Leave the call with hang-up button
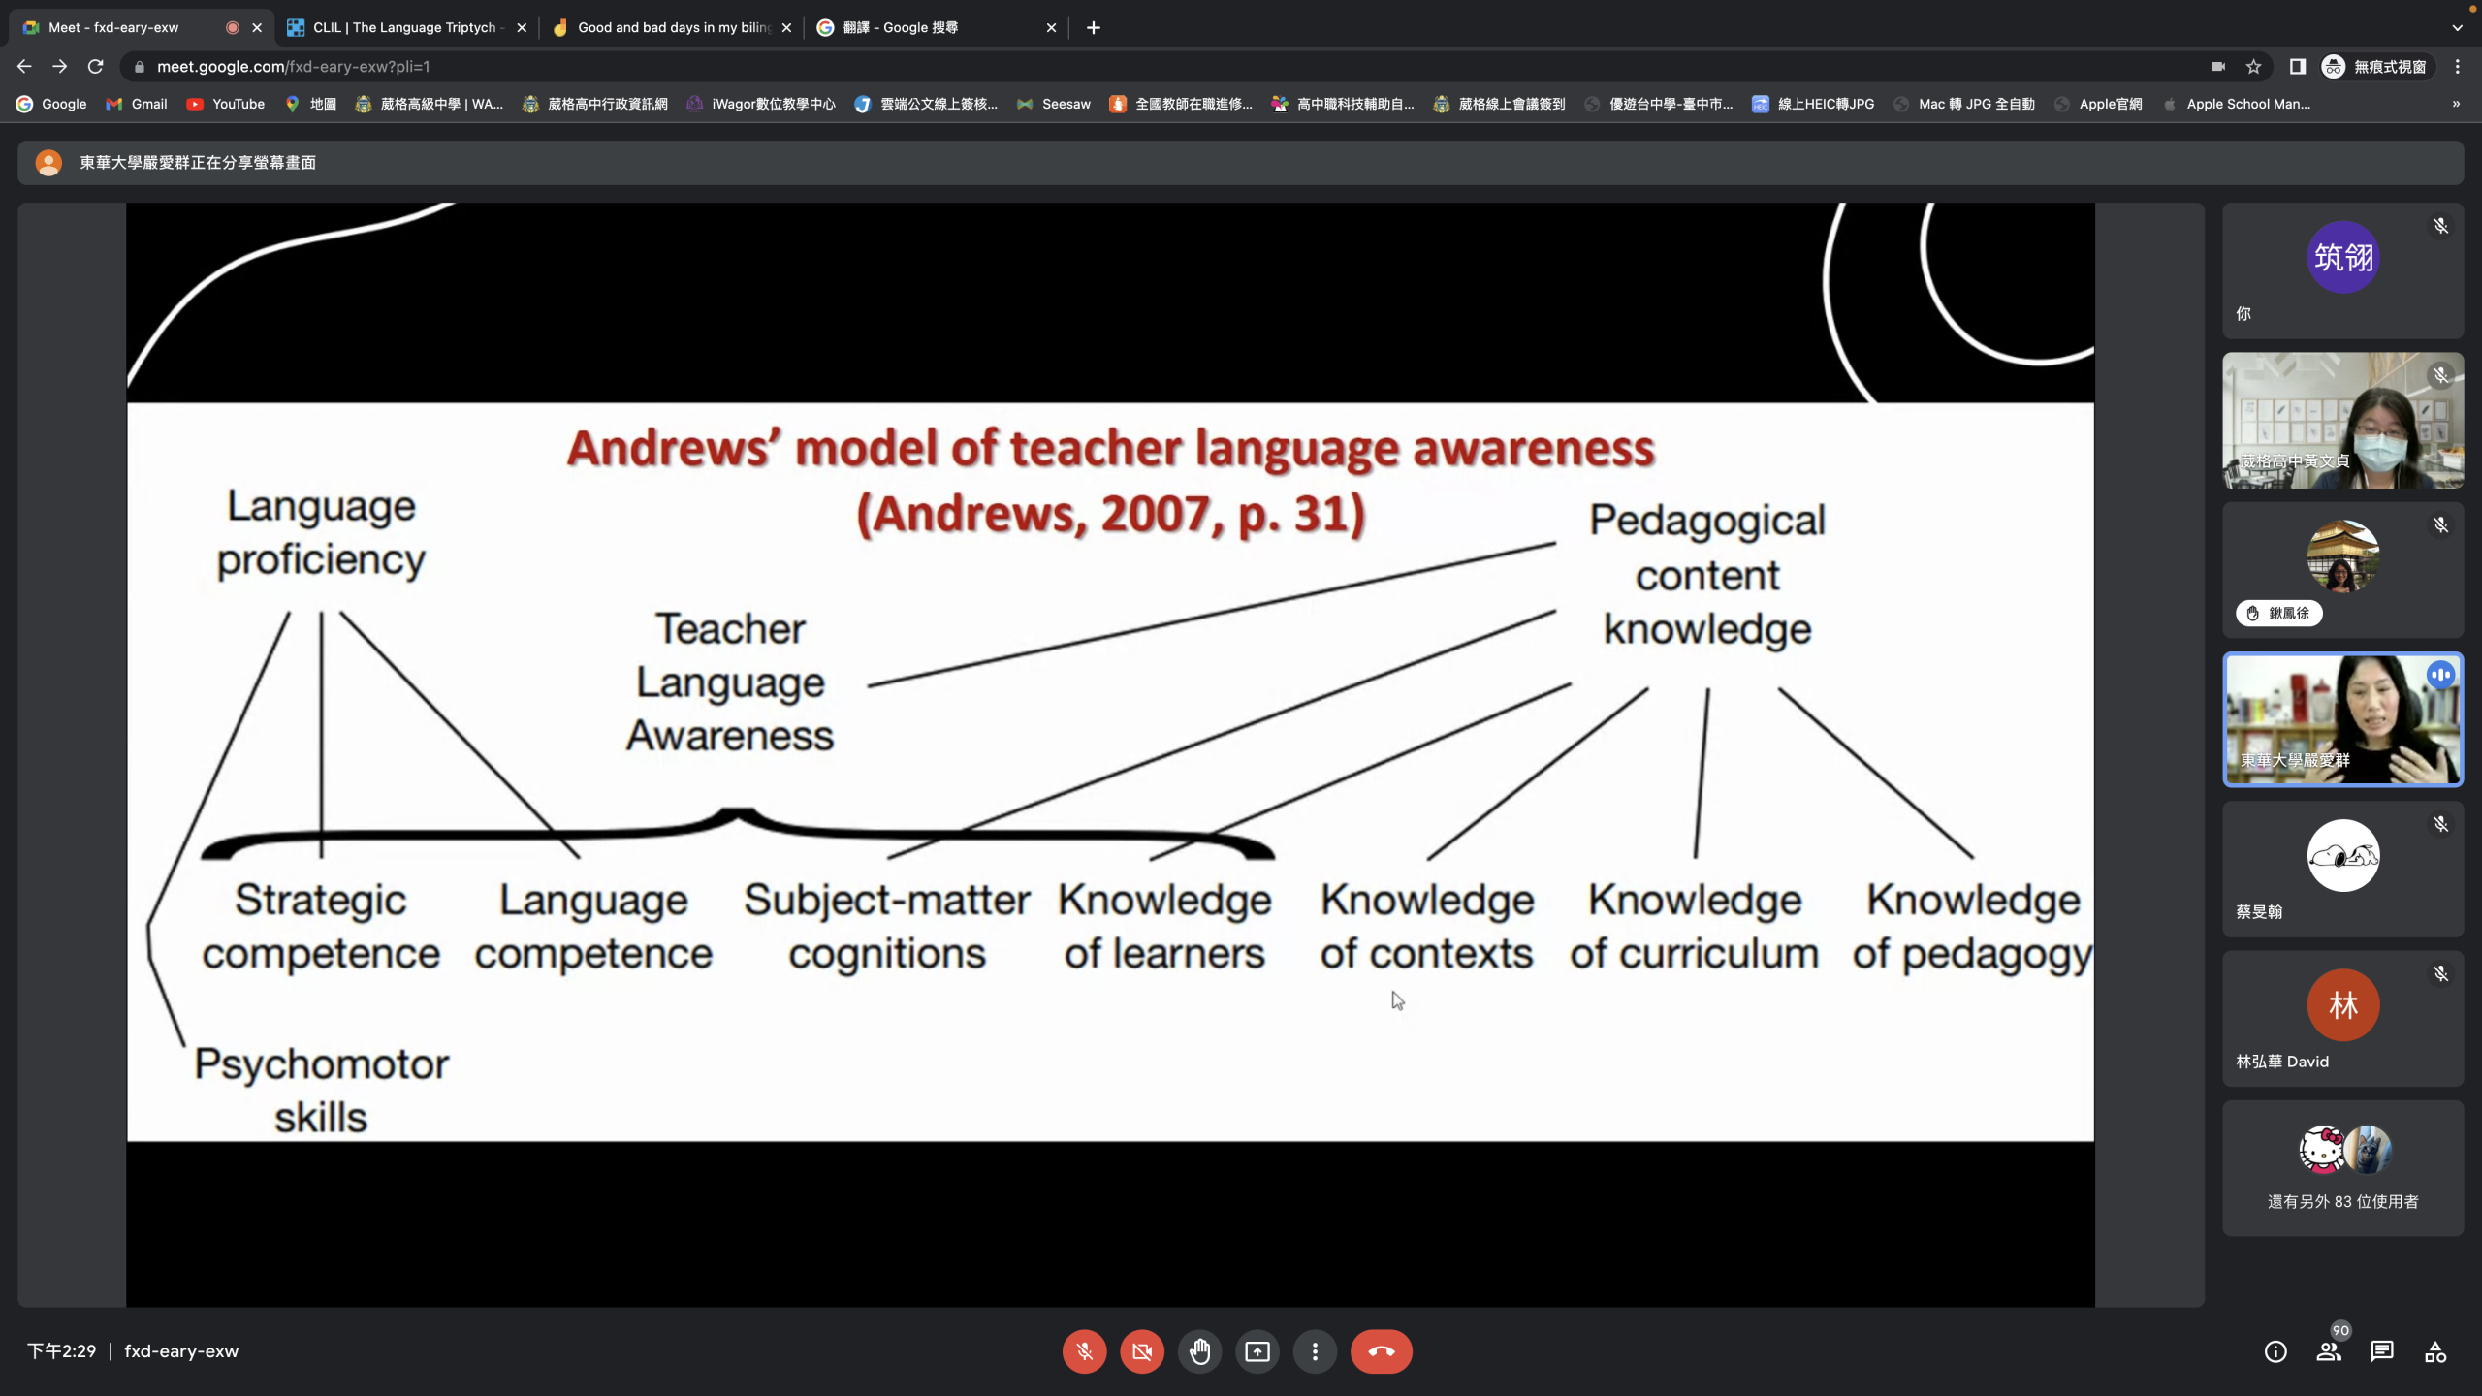 (x=1381, y=1351)
